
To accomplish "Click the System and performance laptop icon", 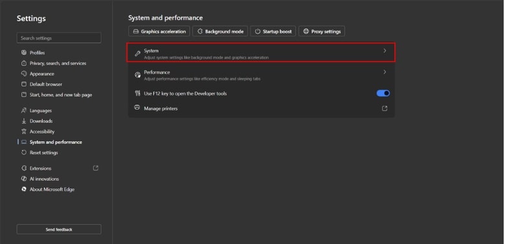I will pos(24,142).
